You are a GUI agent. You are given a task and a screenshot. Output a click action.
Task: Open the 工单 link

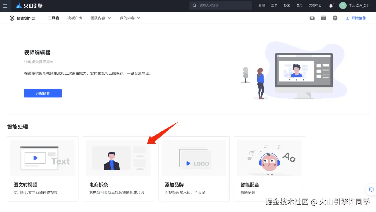(x=274, y=6)
